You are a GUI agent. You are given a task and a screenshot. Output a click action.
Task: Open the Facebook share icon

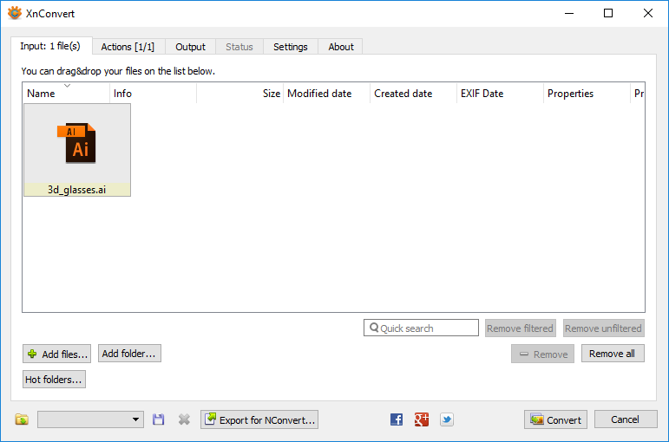pos(397,419)
